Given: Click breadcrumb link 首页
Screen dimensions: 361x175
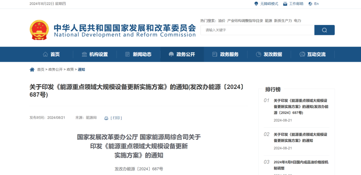Looking at the screenshot, I should 41,70.
